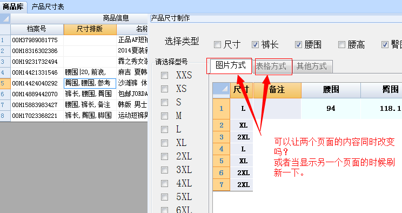Select row 1 header in size table

[x=222, y=109]
